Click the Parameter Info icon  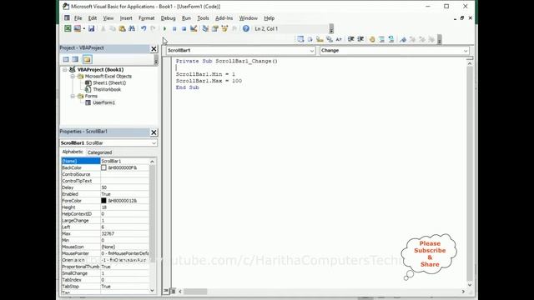point(329,39)
